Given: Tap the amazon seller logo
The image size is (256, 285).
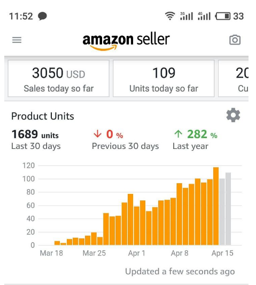Looking at the screenshot, I should pyautogui.click(x=126, y=41).
